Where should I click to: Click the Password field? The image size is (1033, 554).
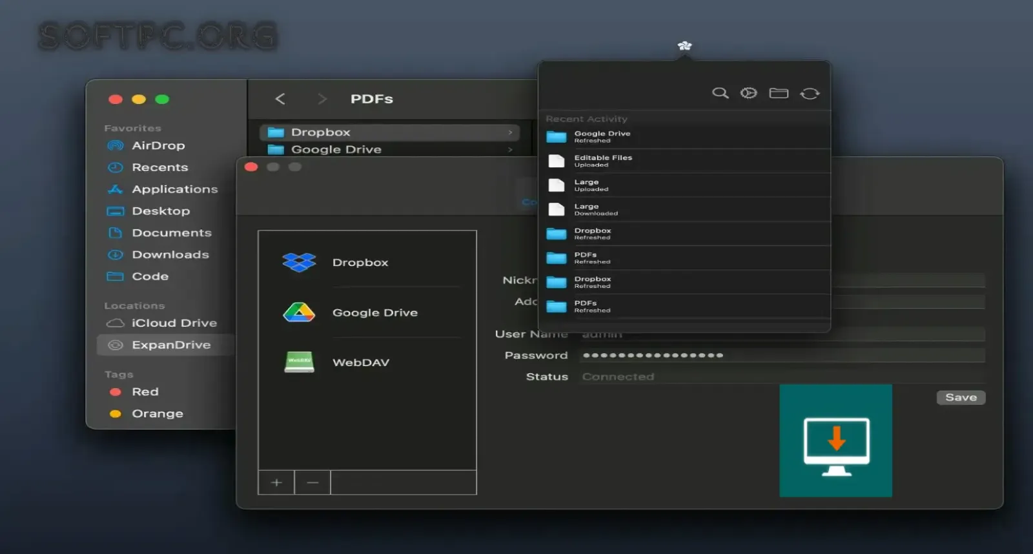click(x=782, y=355)
